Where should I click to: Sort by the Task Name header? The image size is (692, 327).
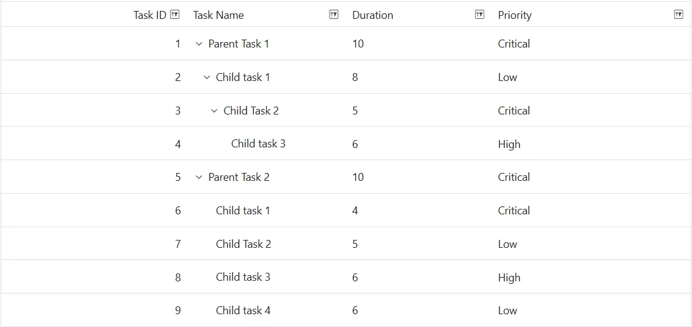[x=218, y=15]
